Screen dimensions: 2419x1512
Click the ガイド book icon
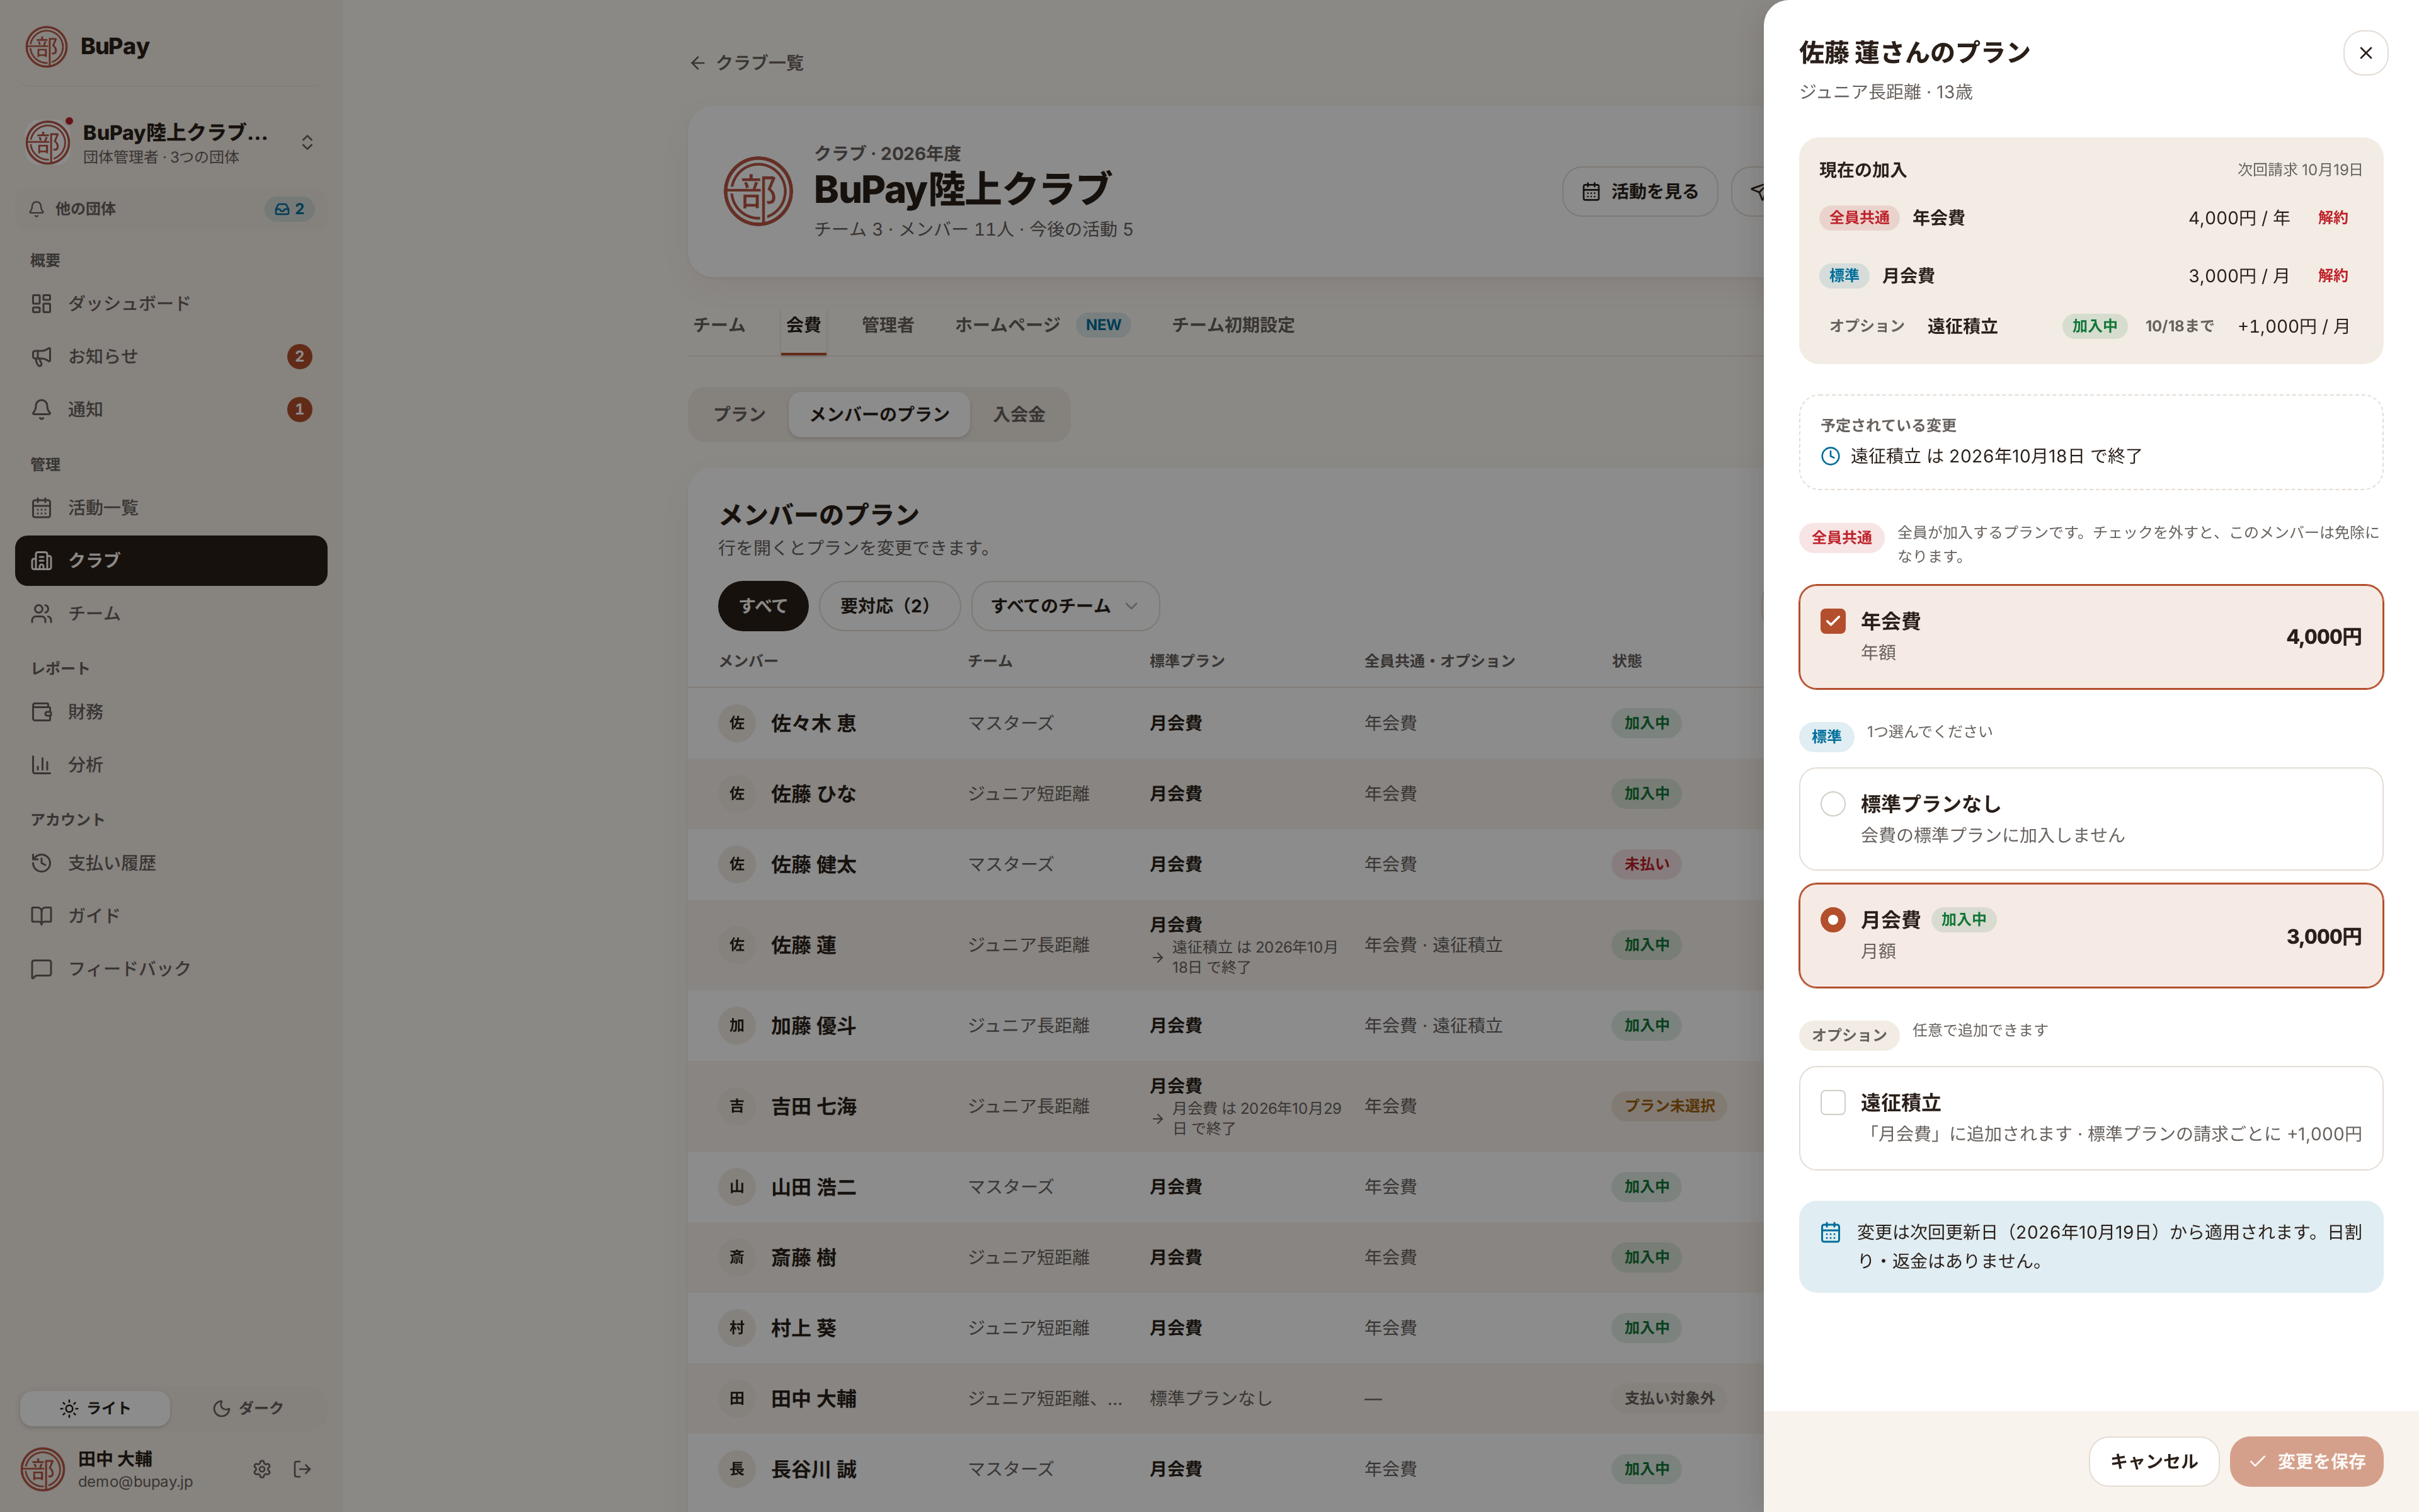tap(41, 916)
